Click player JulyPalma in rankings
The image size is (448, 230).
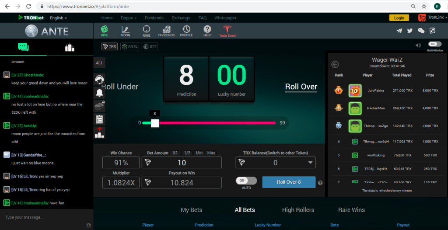(376, 91)
